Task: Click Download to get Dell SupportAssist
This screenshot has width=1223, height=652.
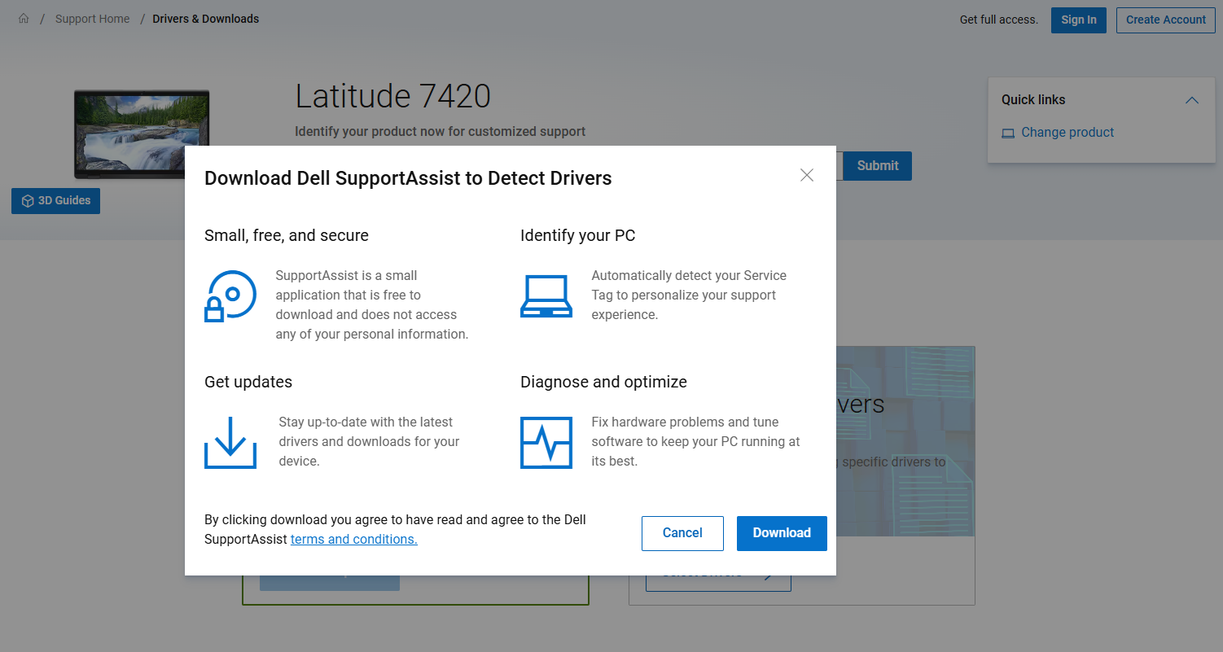Action: (x=782, y=533)
